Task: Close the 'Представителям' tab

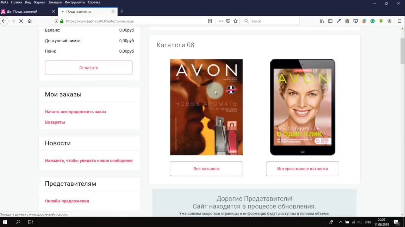Action: click(113, 11)
